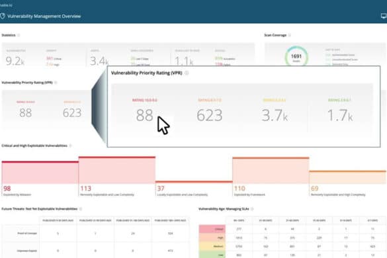Click the info icon next to Statistics
This screenshot has width=387, height=258.
[19, 35]
